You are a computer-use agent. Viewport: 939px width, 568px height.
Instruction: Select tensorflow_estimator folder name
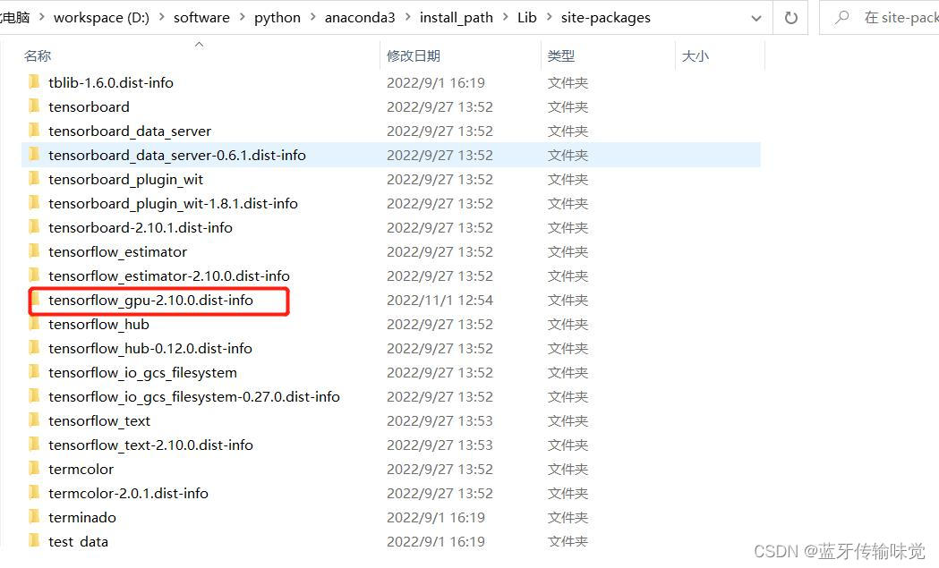click(x=117, y=252)
